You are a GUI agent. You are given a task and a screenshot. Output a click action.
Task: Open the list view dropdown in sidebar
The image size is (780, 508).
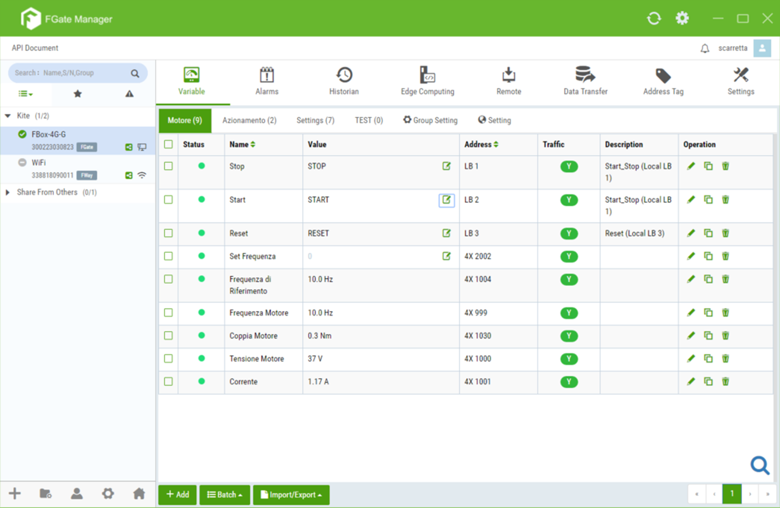[25, 93]
